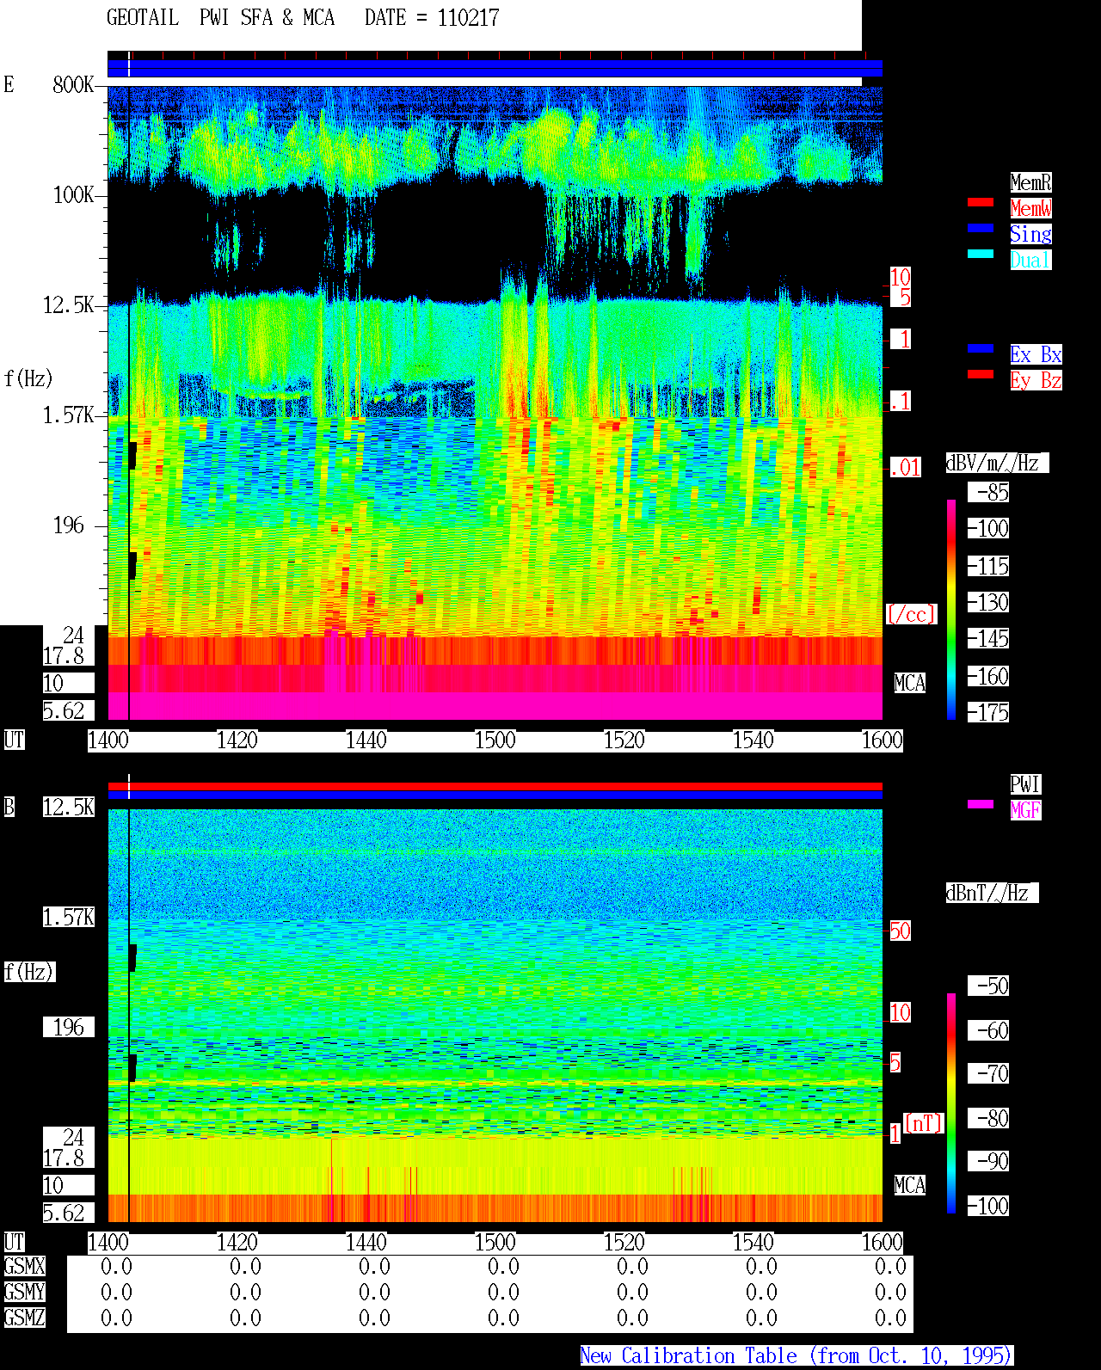This screenshot has width=1101, height=1370.
Task: Click the Sing legend label
Action: (1030, 234)
